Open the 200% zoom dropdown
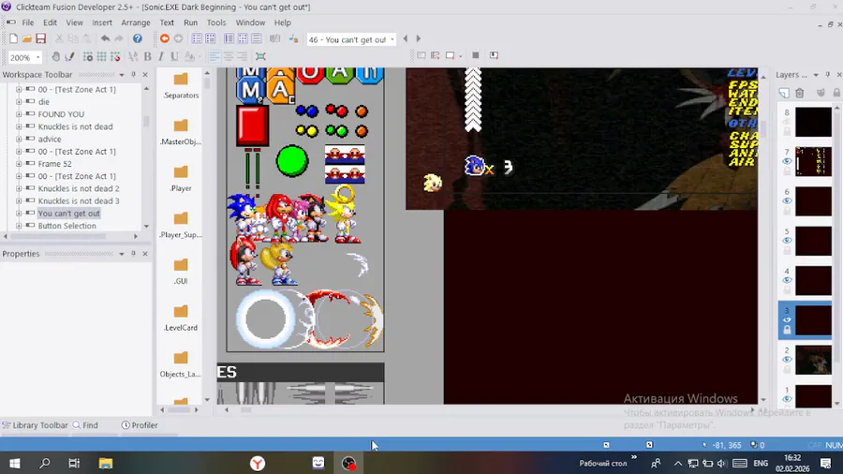This screenshot has width=843, height=474. coord(37,57)
